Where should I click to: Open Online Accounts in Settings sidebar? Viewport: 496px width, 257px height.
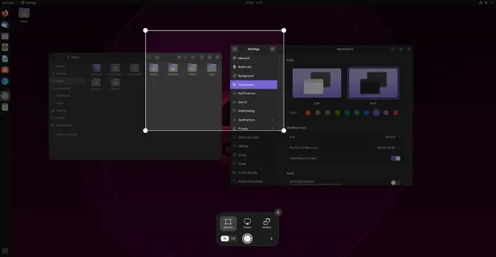coord(254,137)
